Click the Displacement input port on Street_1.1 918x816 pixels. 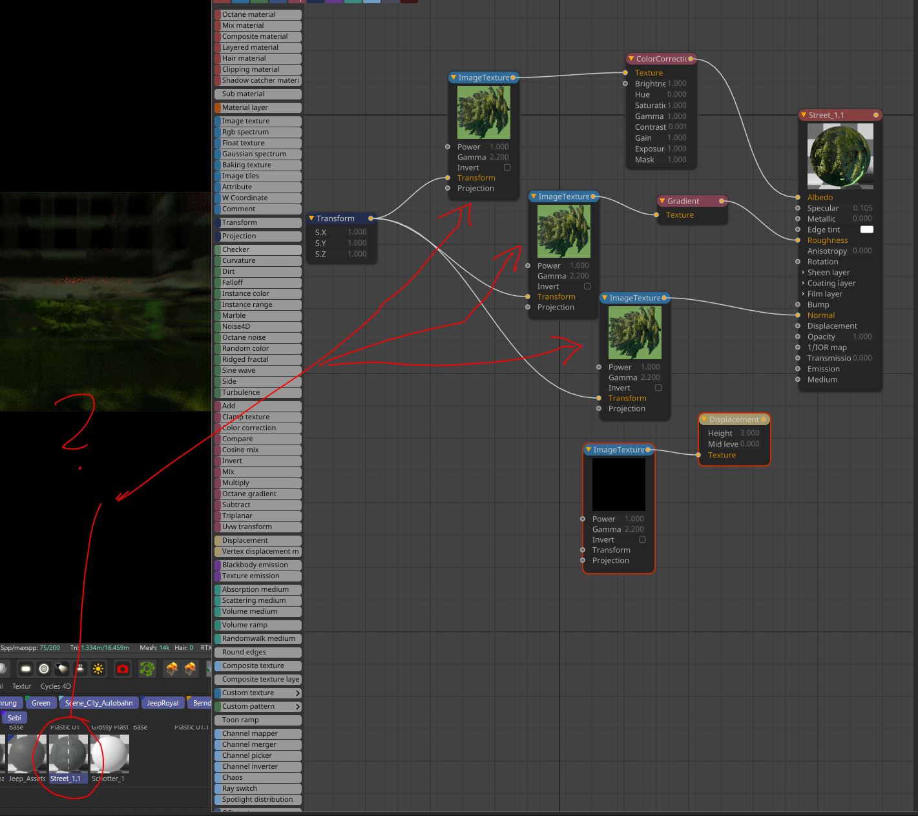pyautogui.click(x=798, y=326)
